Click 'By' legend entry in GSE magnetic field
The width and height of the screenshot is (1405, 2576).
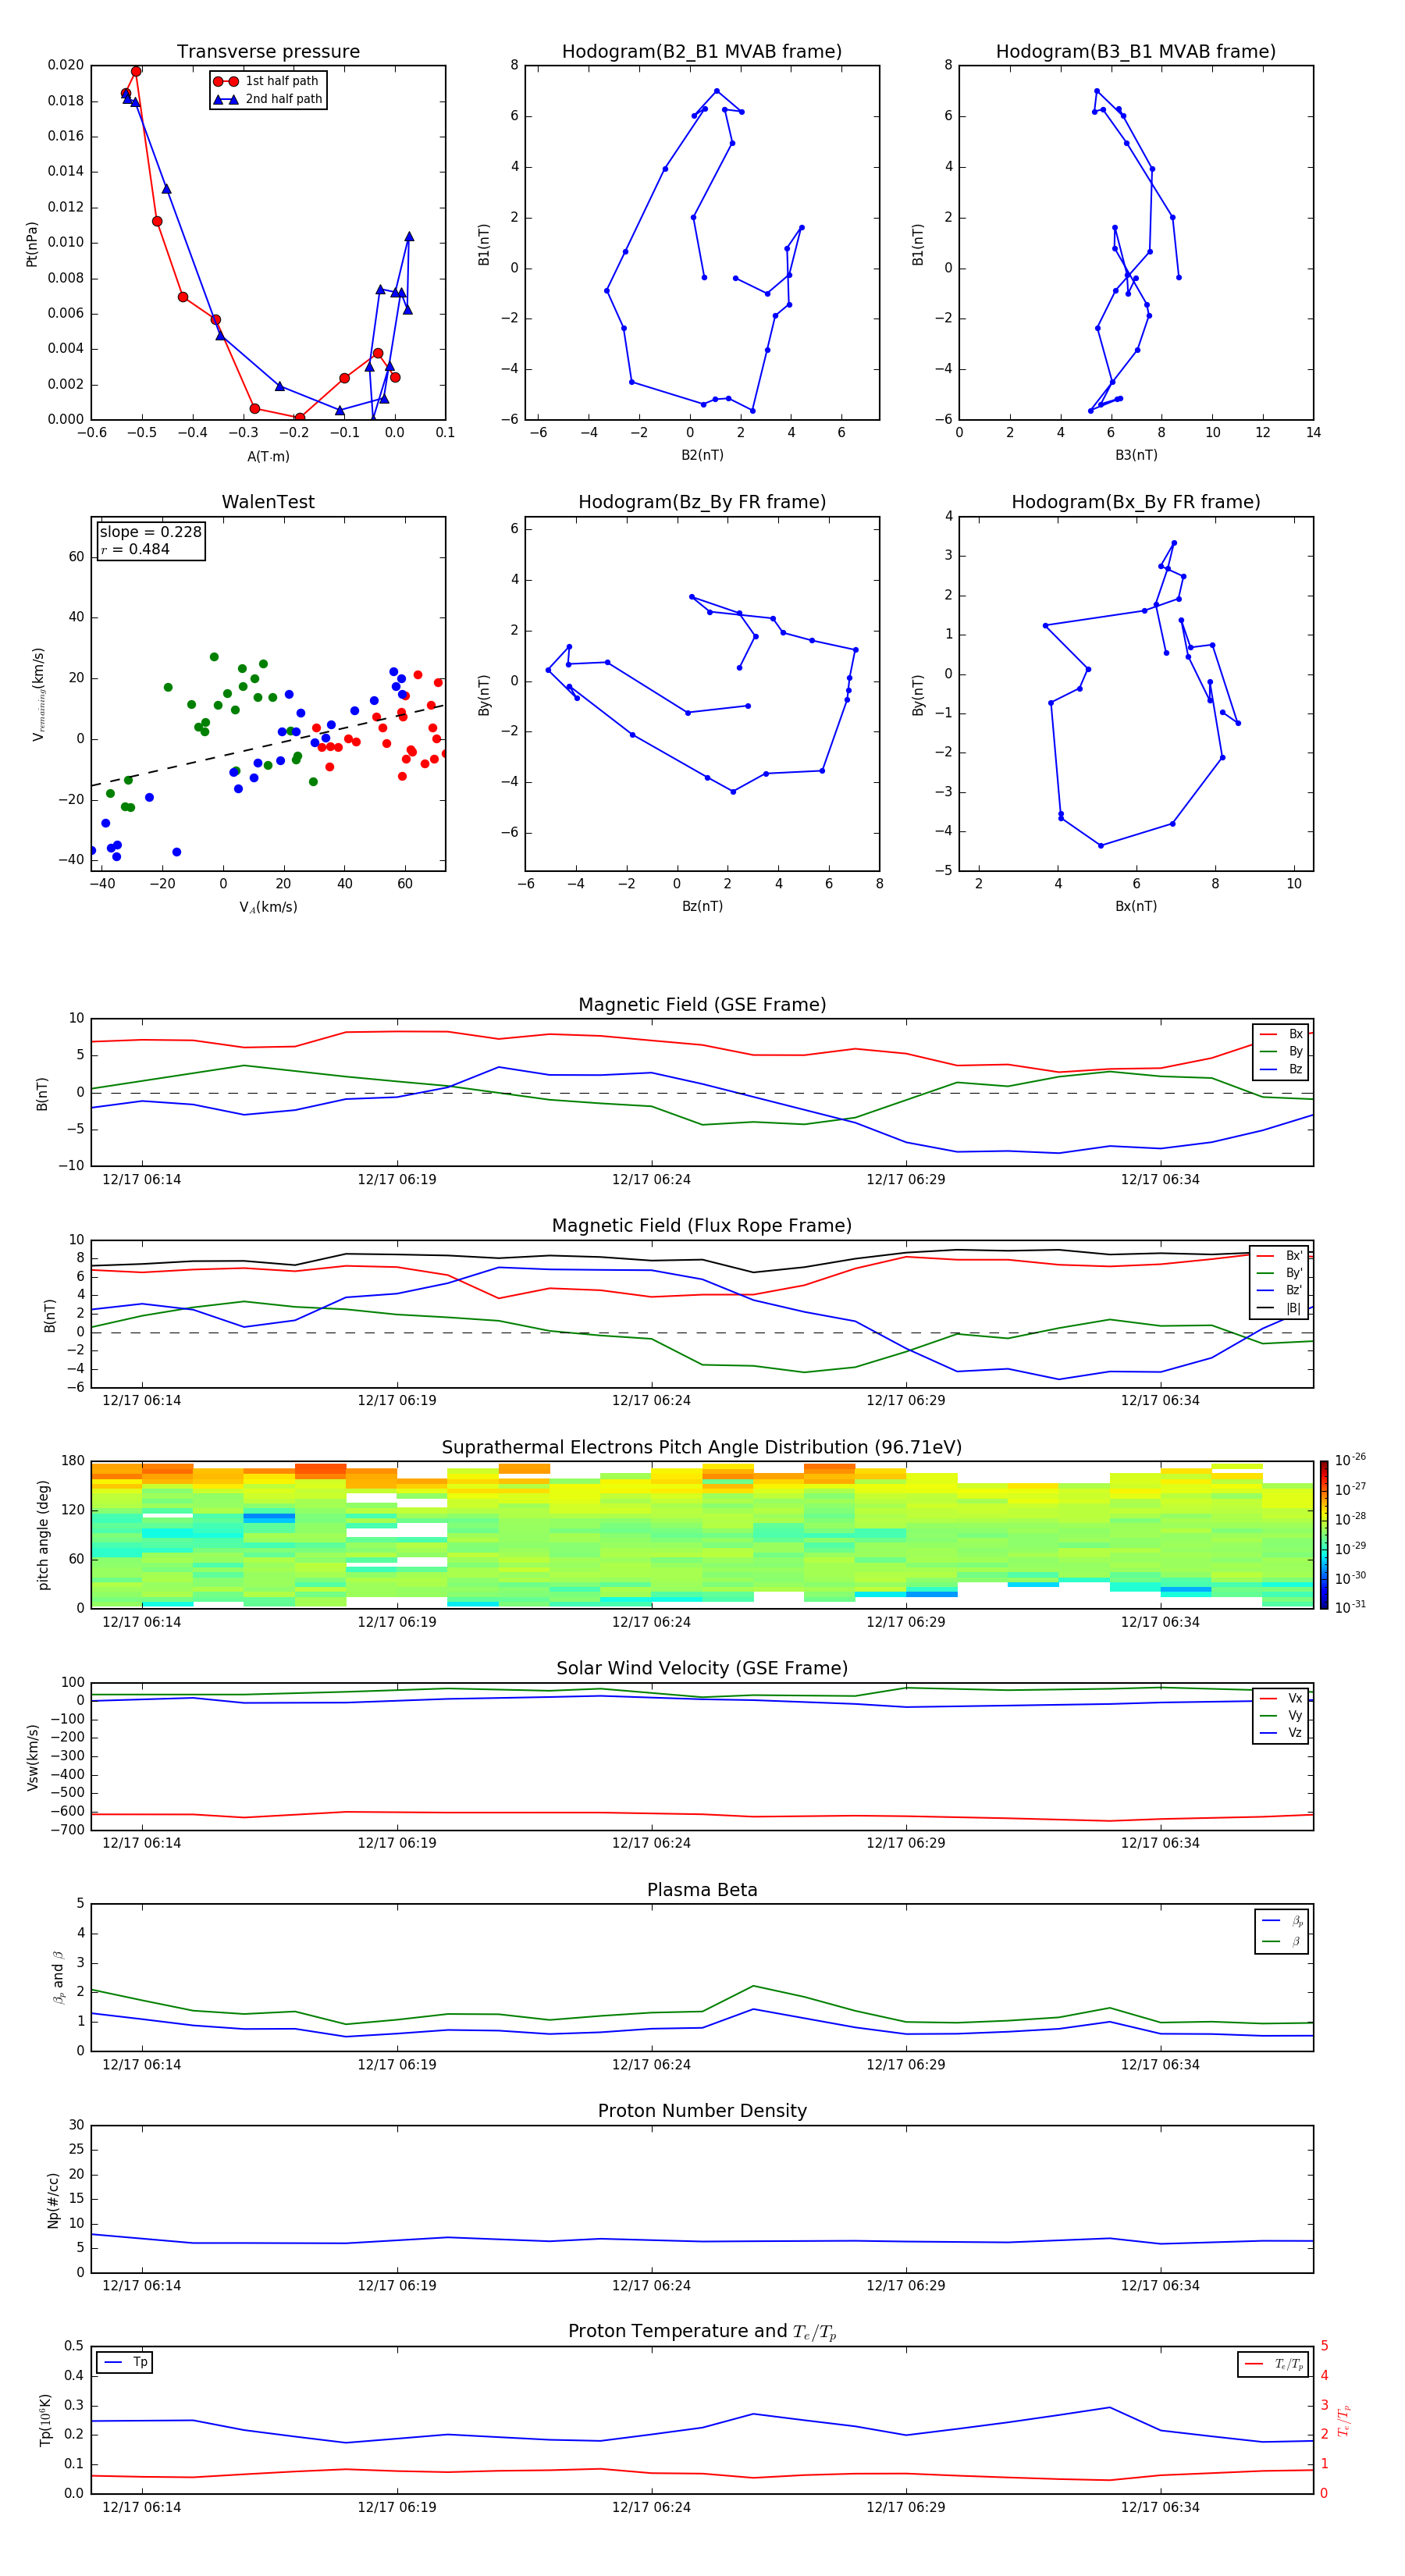[1281, 1051]
